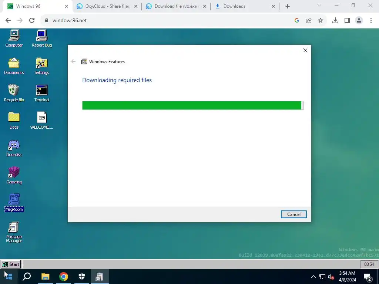Switch to the Download file rvo.exe tab
This screenshot has height=284, width=379.
click(176, 7)
